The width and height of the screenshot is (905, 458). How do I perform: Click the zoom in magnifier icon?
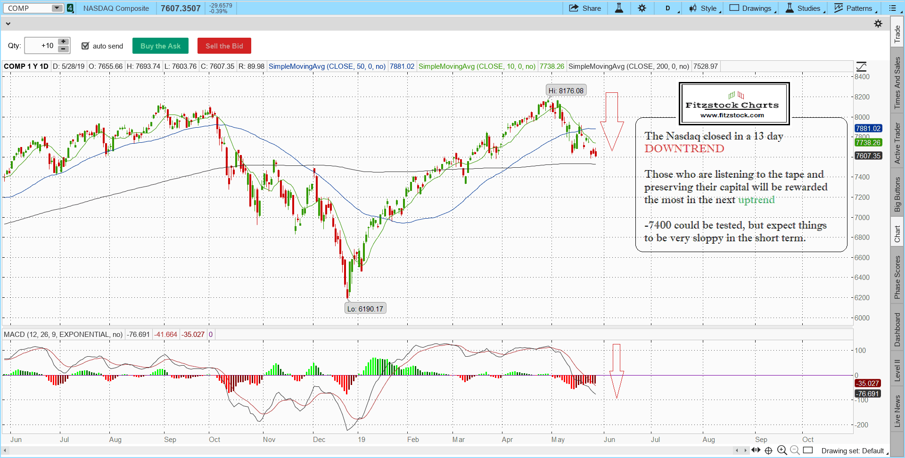(x=782, y=450)
